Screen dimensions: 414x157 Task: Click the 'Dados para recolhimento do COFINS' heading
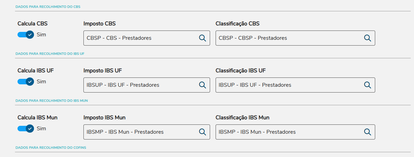pyautogui.click(x=51, y=148)
